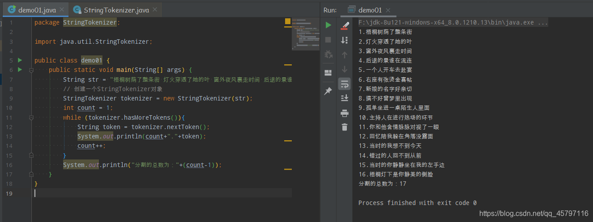Click 'package StringTokenizer' statement
The image size is (593, 222).
[77, 22]
